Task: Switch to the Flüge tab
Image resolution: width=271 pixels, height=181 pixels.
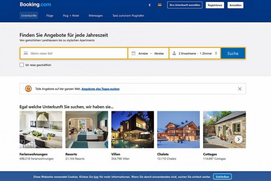Action: (50, 16)
